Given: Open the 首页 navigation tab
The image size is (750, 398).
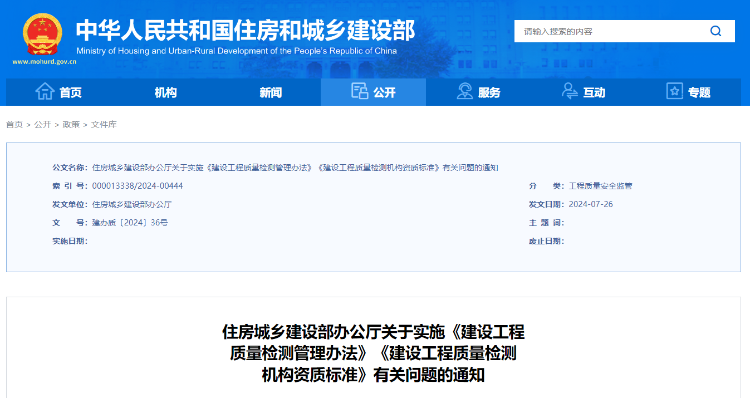Looking at the screenshot, I should [x=58, y=92].
